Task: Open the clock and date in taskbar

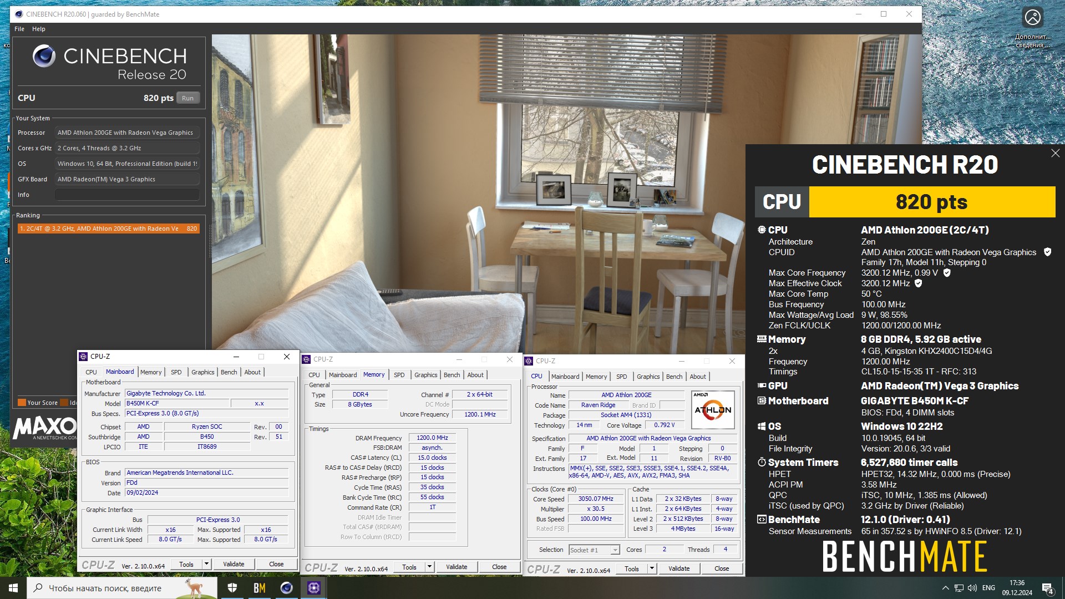Action: tap(1017, 588)
